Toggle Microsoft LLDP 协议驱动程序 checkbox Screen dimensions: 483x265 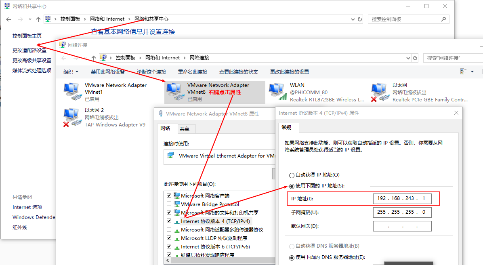169,238
